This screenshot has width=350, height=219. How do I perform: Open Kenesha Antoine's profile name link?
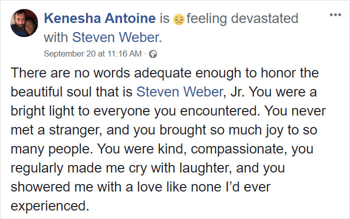(x=100, y=18)
